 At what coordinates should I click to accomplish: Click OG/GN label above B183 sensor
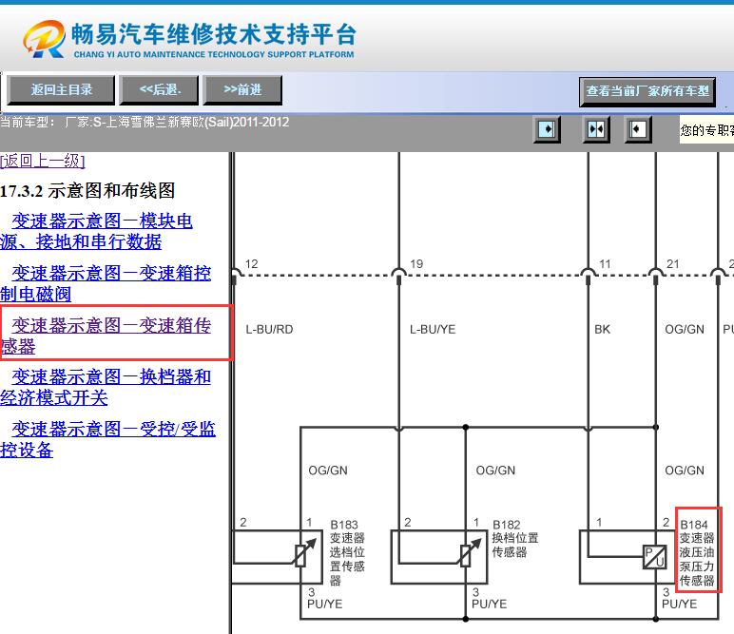tap(328, 471)
